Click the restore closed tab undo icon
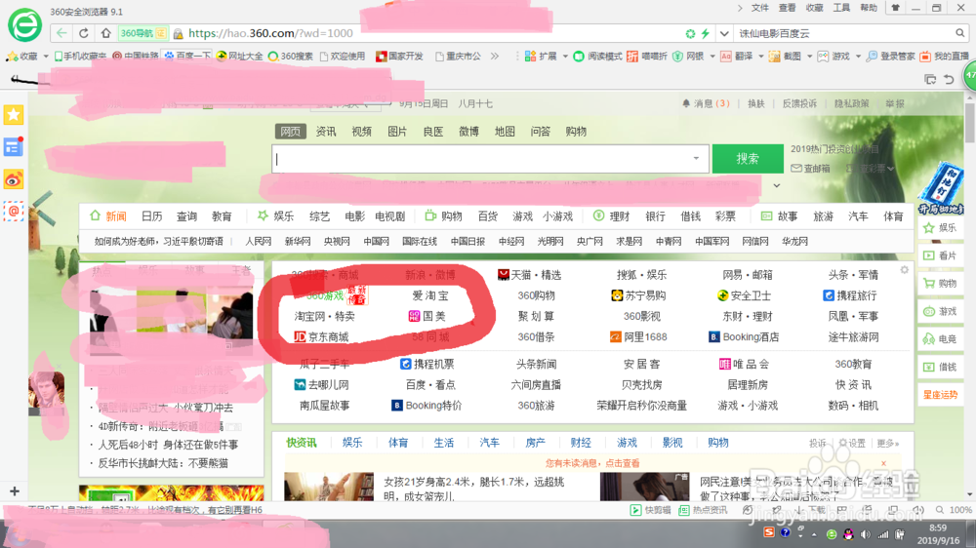 (949, 79)
